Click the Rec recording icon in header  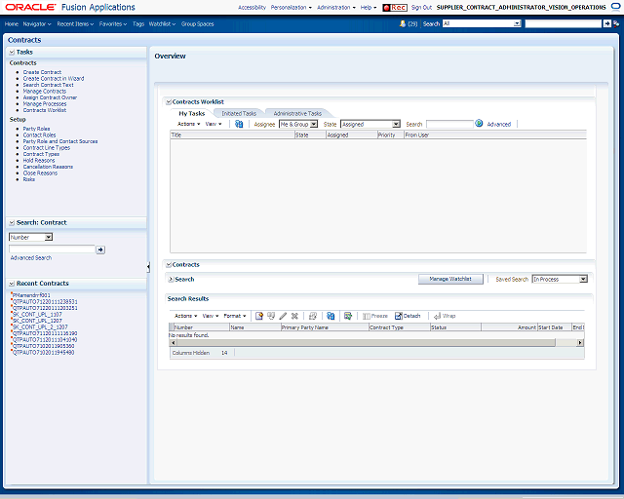click(x=395, y=8)
